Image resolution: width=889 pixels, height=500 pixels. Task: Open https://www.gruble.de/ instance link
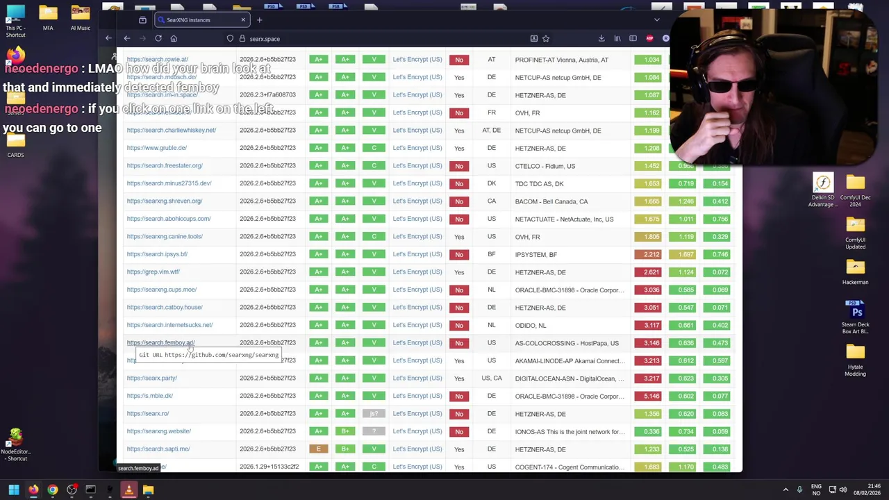coord(157,148)
